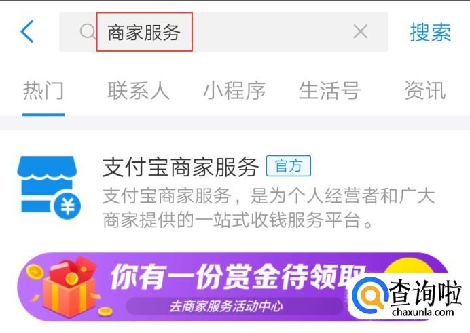Screen dimensions: 470x333
Task: Clear search text with the X icon
Action: tap(360, 31)
